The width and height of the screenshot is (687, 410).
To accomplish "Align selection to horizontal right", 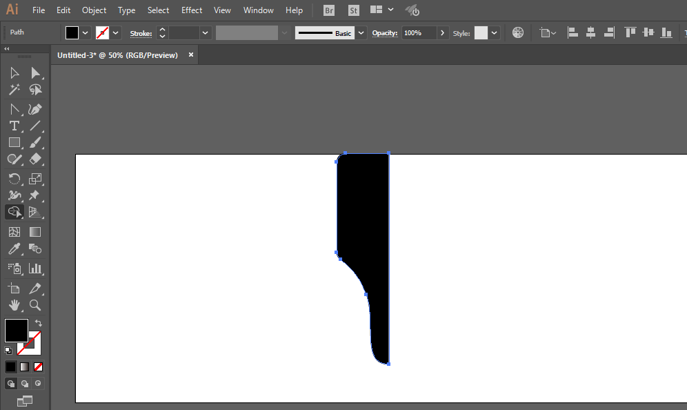I will pos(609,32).
